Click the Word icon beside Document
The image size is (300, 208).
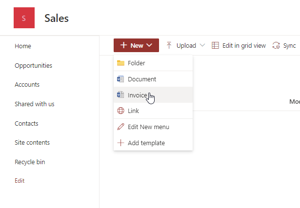point(120,79)
